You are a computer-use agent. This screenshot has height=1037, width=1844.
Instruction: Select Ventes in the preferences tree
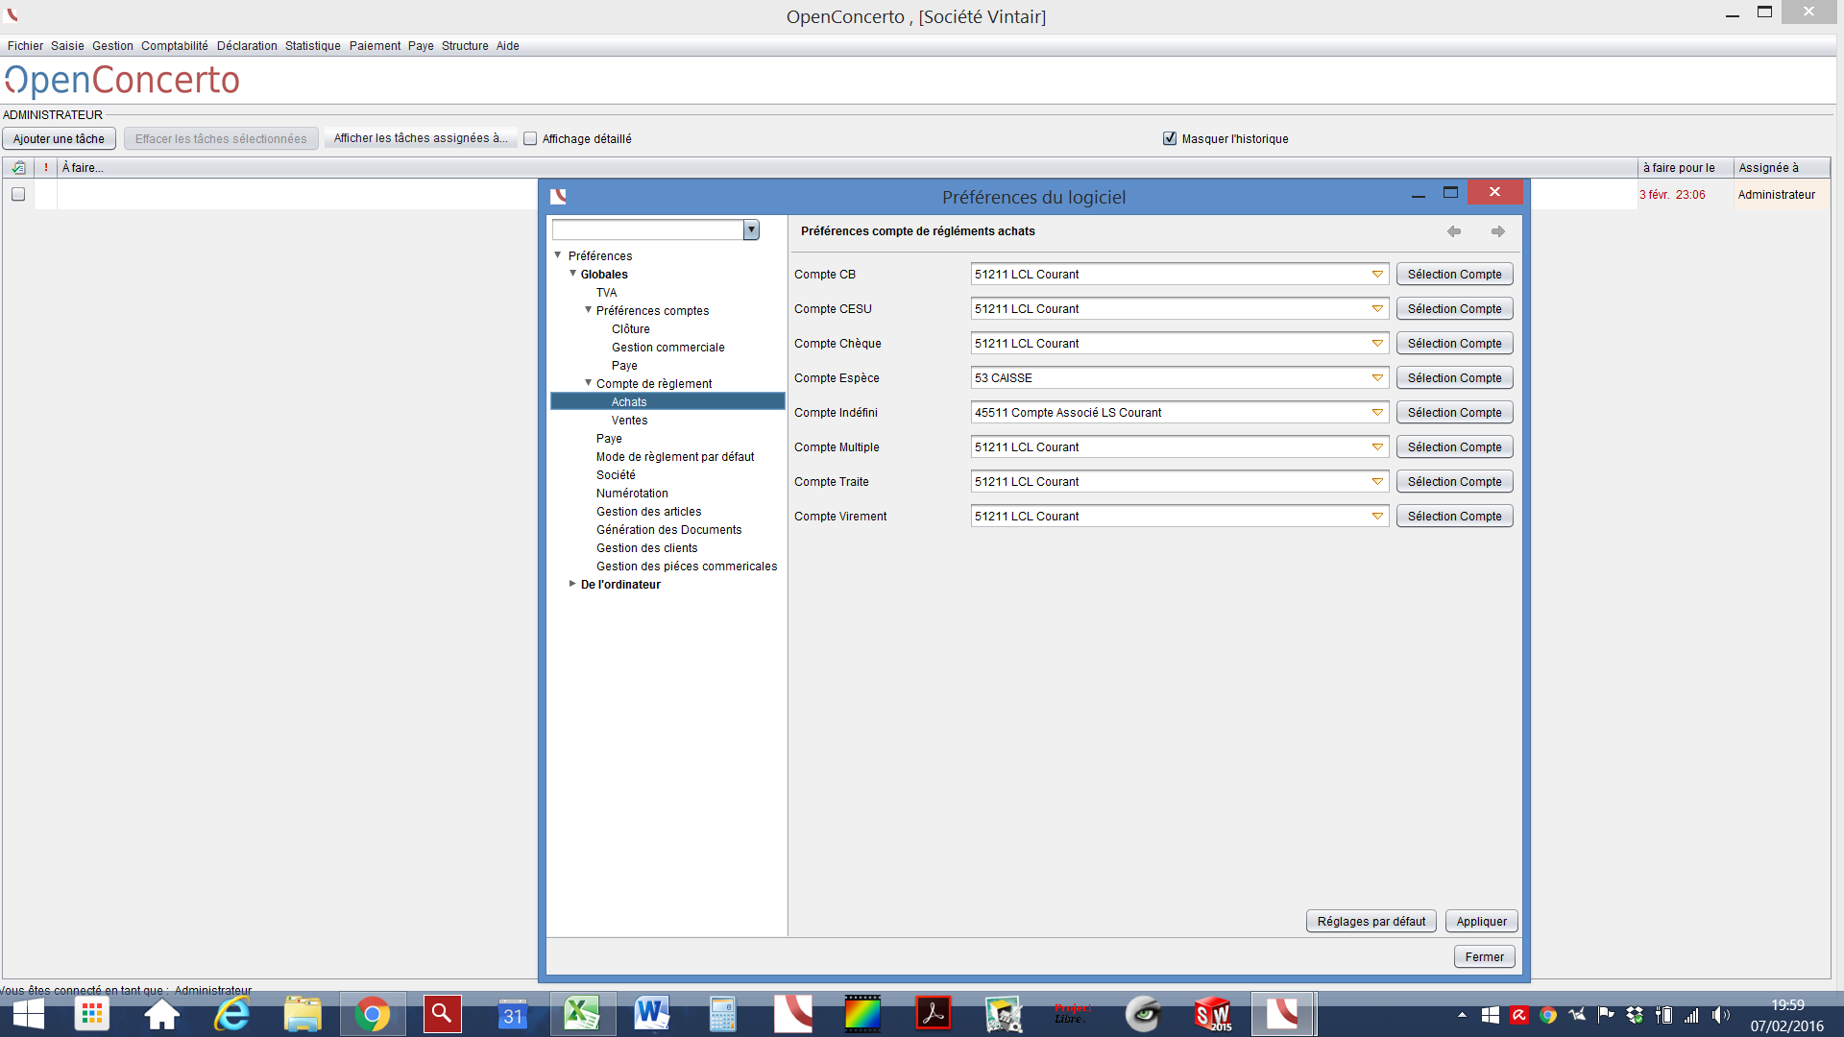629,421
